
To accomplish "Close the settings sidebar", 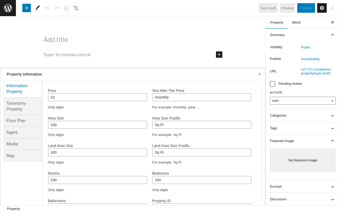I will point(333,22).
